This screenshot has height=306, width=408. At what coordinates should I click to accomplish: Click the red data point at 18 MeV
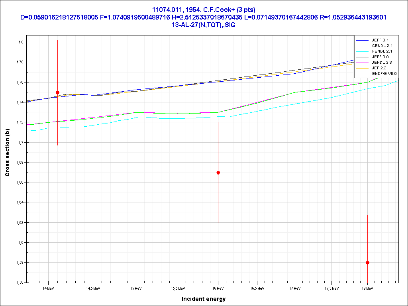367,263
